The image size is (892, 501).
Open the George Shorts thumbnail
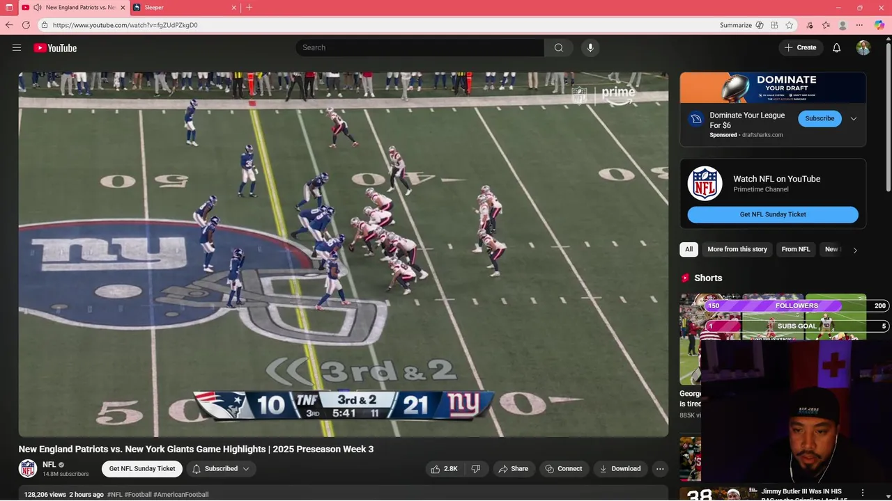point(690,339)
